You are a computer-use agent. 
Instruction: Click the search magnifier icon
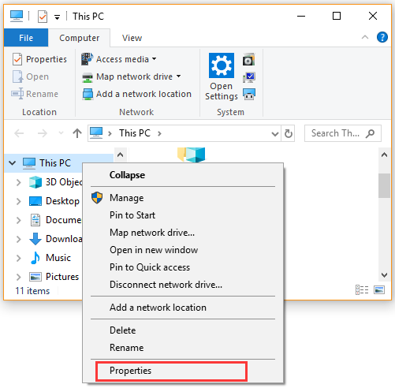[370, 133]
